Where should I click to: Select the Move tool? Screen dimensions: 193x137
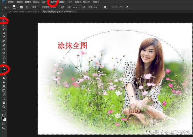4,16
